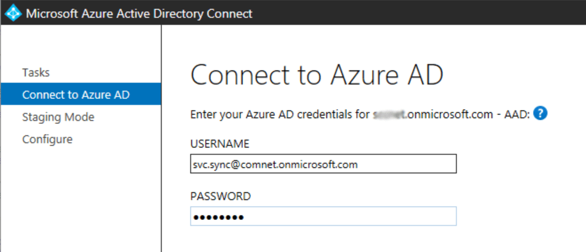The image size is (586, 252).
Task: Click empty space right of username field
Action: (515, 164)
